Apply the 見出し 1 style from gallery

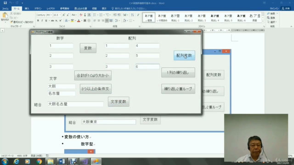(x=175, y=17)
